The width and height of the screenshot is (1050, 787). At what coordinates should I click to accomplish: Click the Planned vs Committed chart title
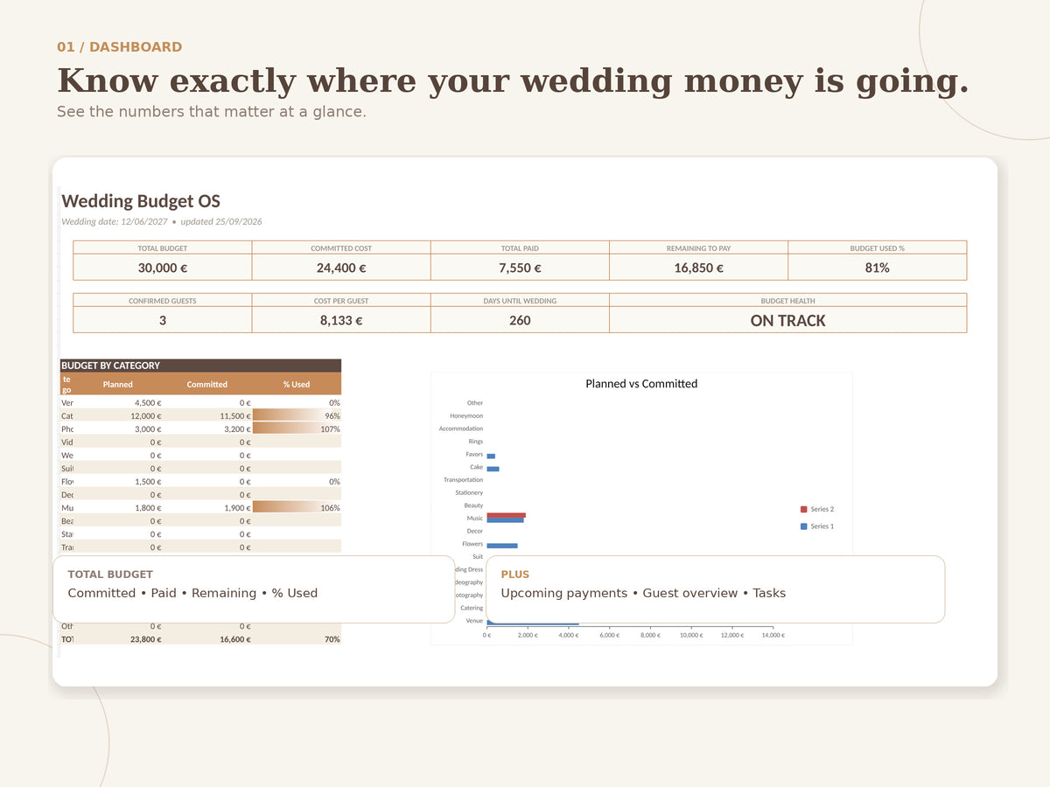pos(641,384)
